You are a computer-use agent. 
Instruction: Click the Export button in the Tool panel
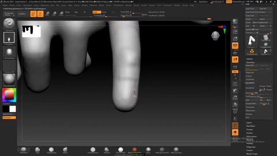(x=265, y=19)
